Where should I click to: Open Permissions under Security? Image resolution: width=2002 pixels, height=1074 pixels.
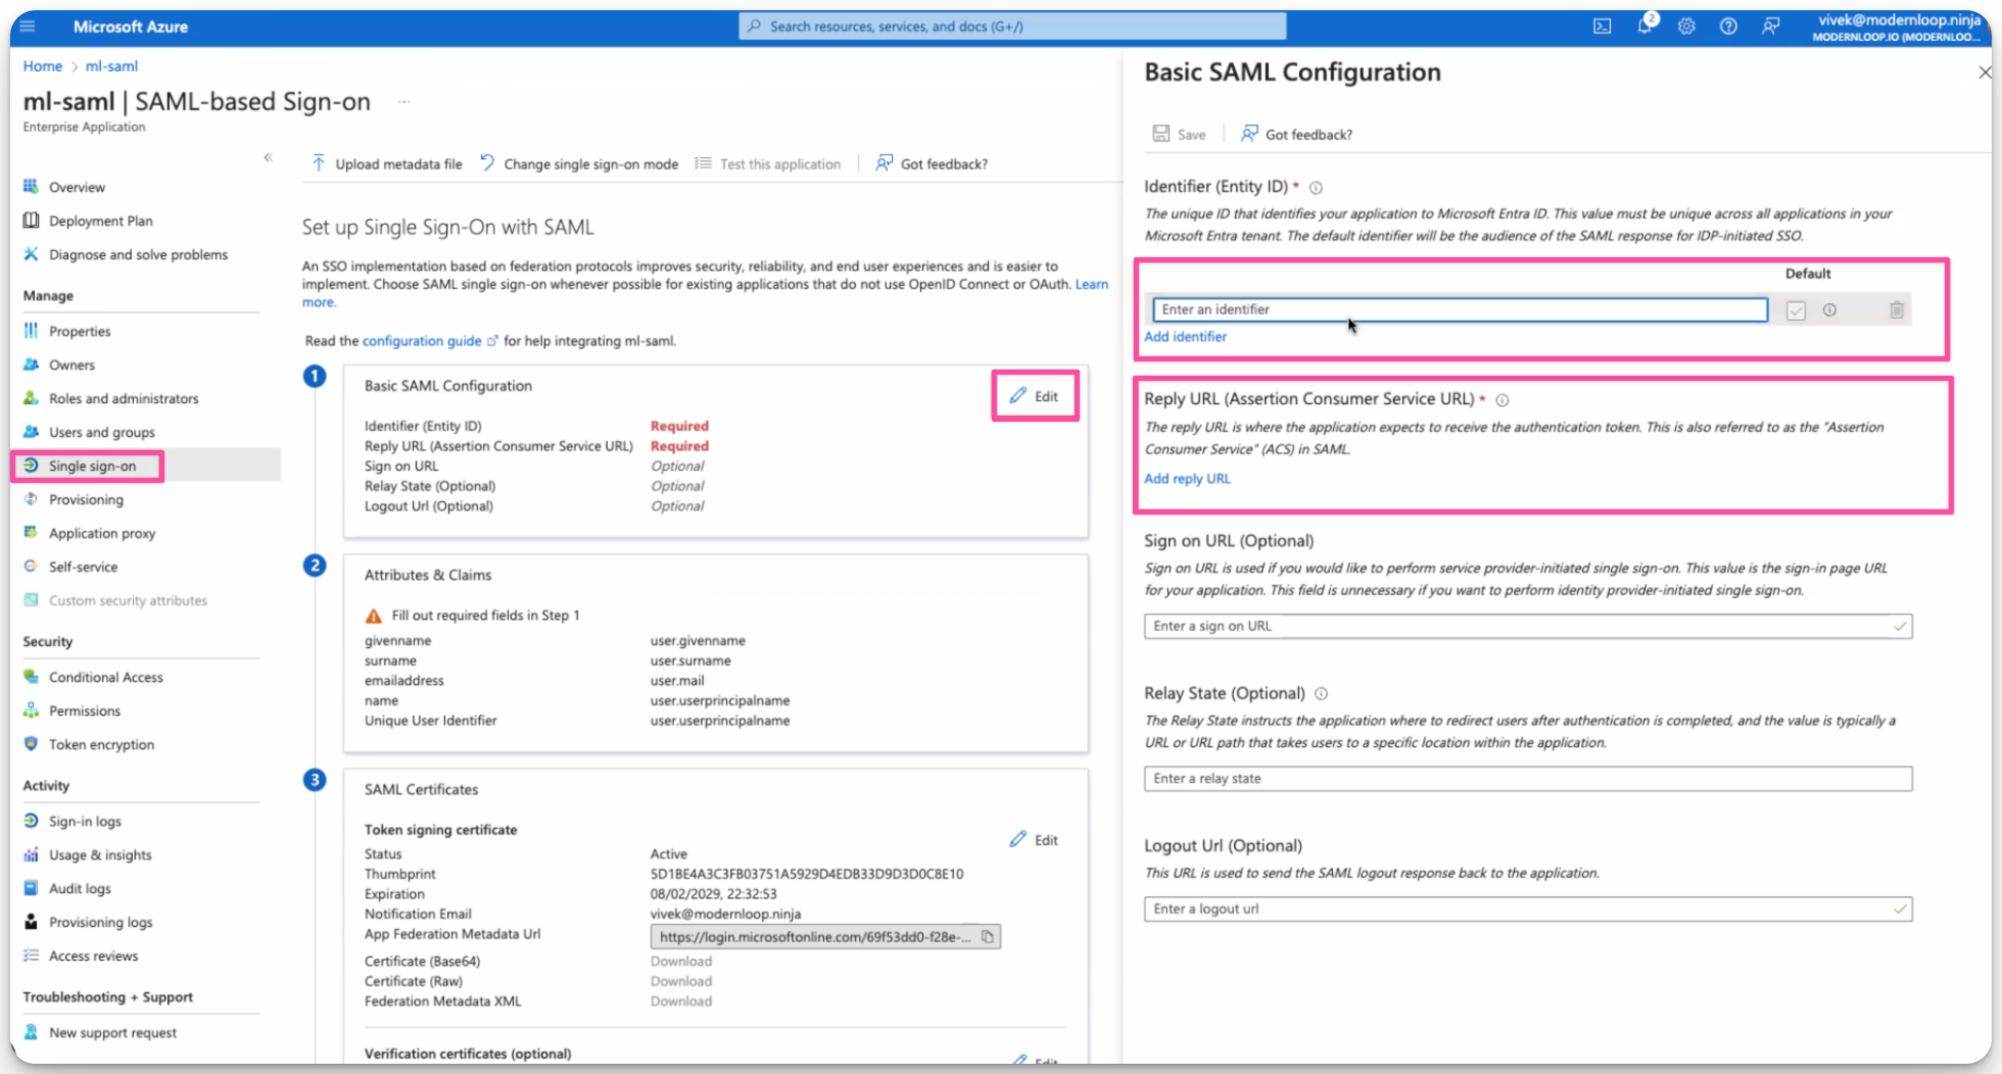(x=85, y=711)
